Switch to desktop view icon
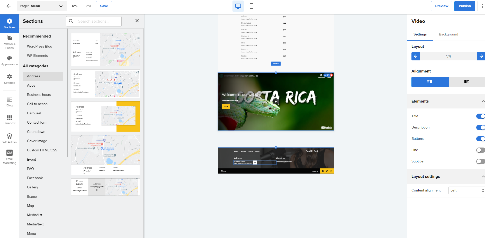 [x=238, y=6]
